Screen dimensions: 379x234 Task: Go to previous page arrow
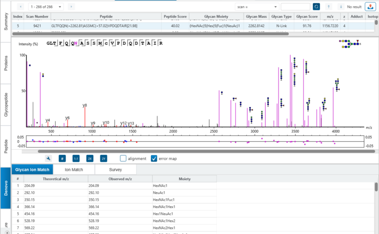pyautogui.click(x=21, y=7)
